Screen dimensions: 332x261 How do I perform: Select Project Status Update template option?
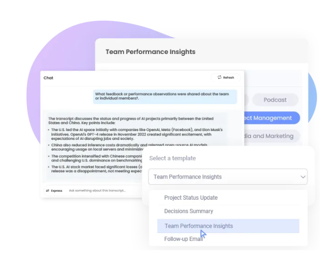(191, 198)
